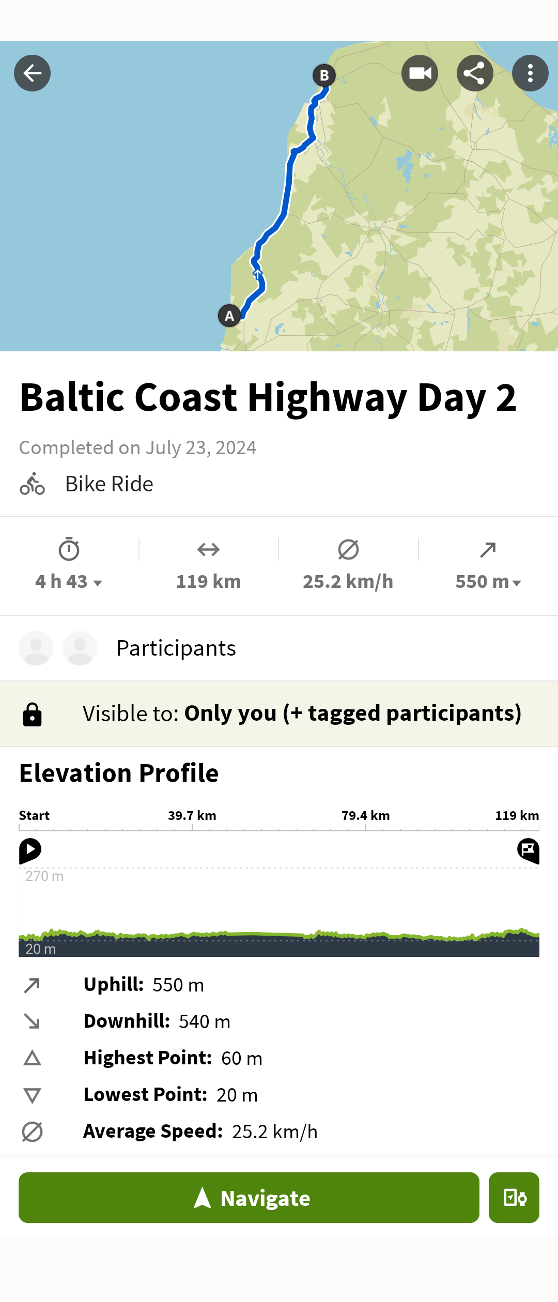This screenshot has width=558, height=1302.
Task: Tap the title Baltic Coast Highway Day 2
Action: click(x=268, y=398)
